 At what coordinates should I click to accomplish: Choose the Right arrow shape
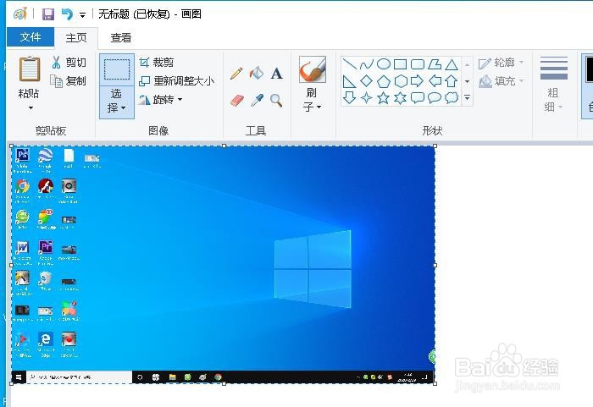click(417, 81)
